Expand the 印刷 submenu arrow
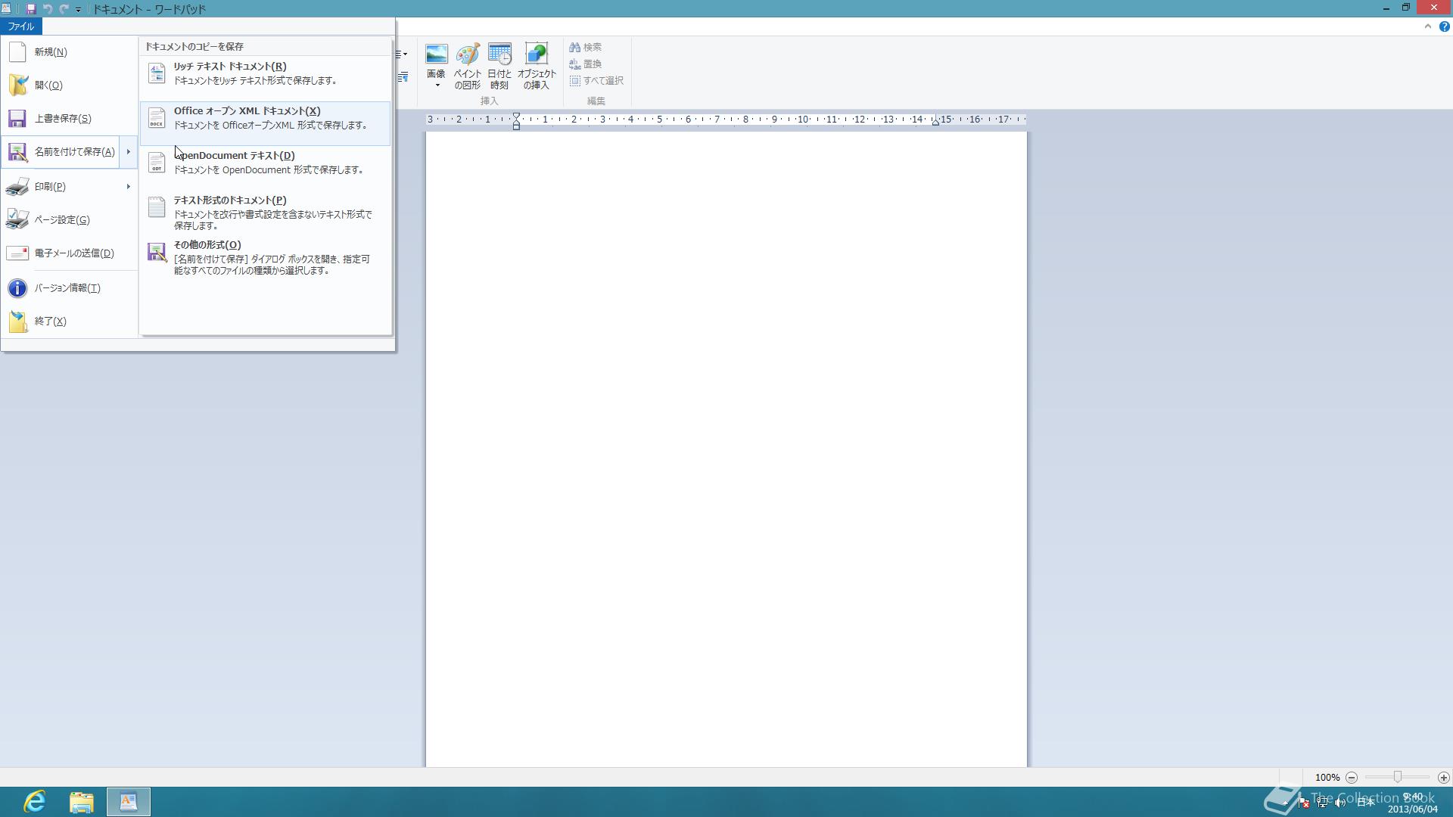 [128, 186]
